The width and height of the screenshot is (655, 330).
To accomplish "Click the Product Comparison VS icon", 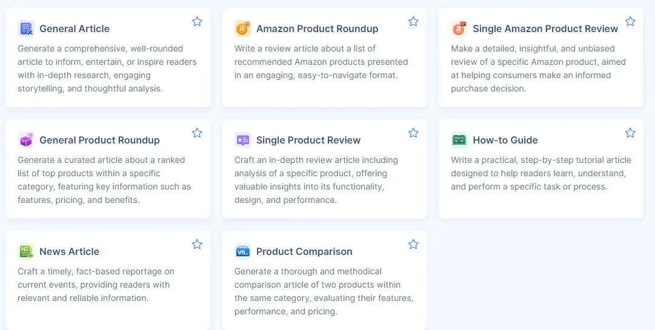I will pos(243,251).
